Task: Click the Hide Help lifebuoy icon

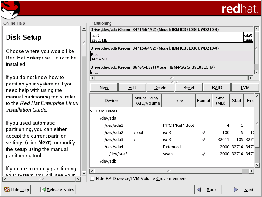Action: 7,190
